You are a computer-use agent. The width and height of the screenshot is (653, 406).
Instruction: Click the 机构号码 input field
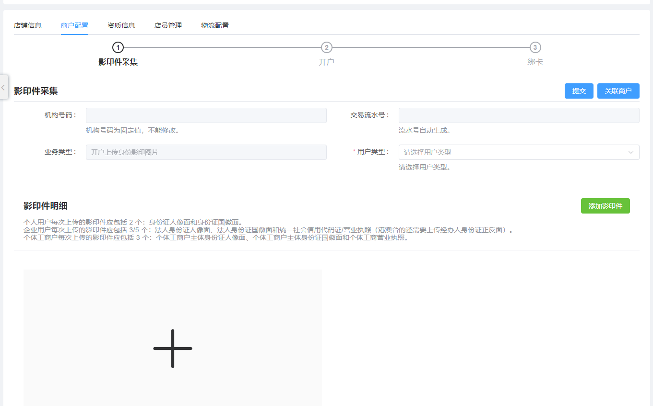tap(206, 115)
